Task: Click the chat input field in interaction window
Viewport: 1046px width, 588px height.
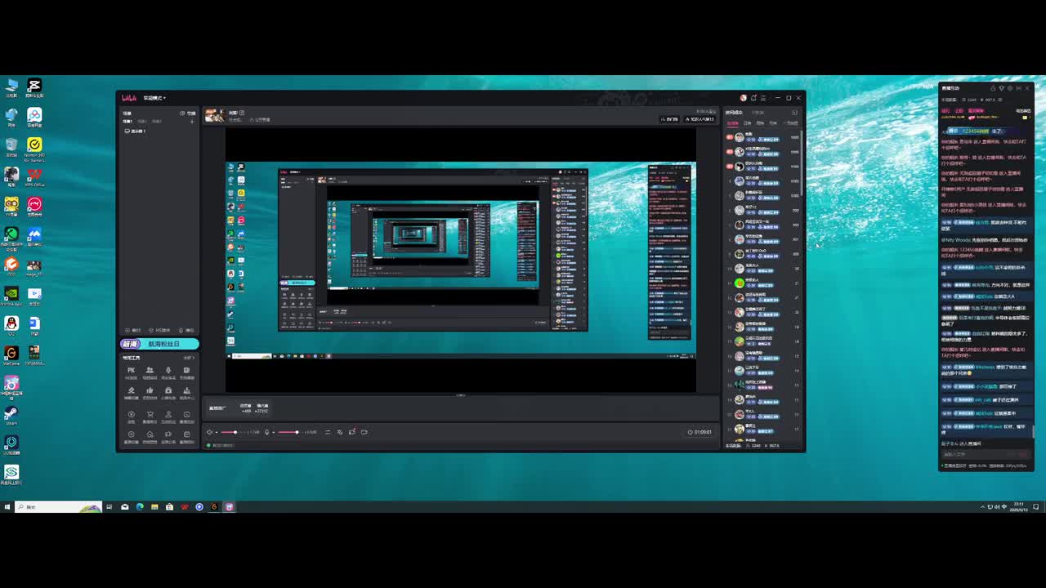Action: pos(985,454)
